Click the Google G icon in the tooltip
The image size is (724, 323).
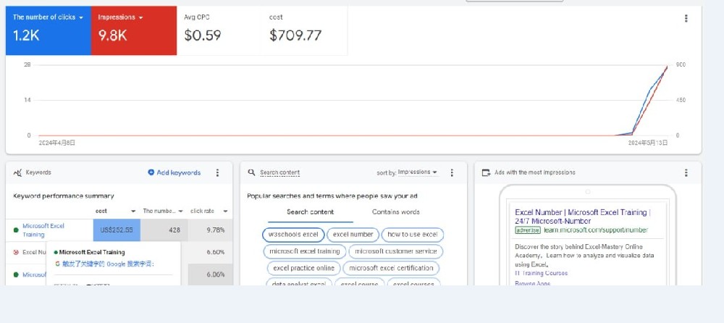57,264
